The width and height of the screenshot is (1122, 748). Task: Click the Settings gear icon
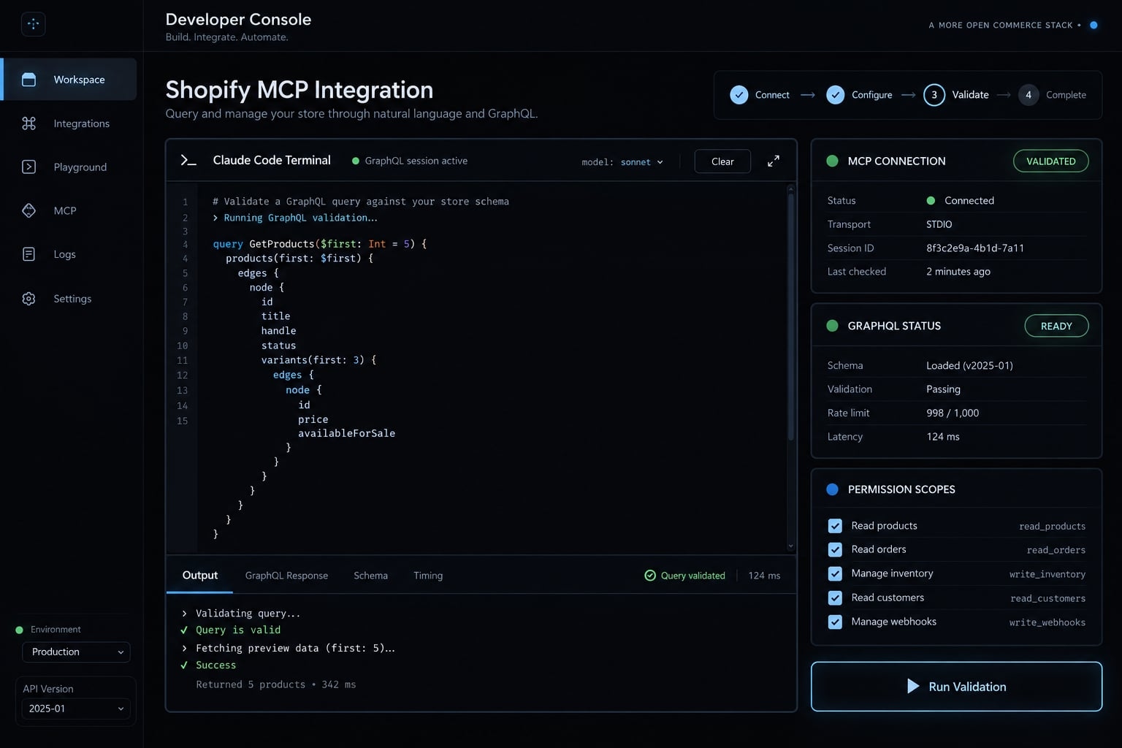tap(29, 299)
